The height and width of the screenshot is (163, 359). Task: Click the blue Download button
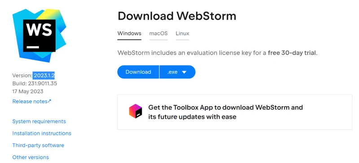click(x=138, y=72)
